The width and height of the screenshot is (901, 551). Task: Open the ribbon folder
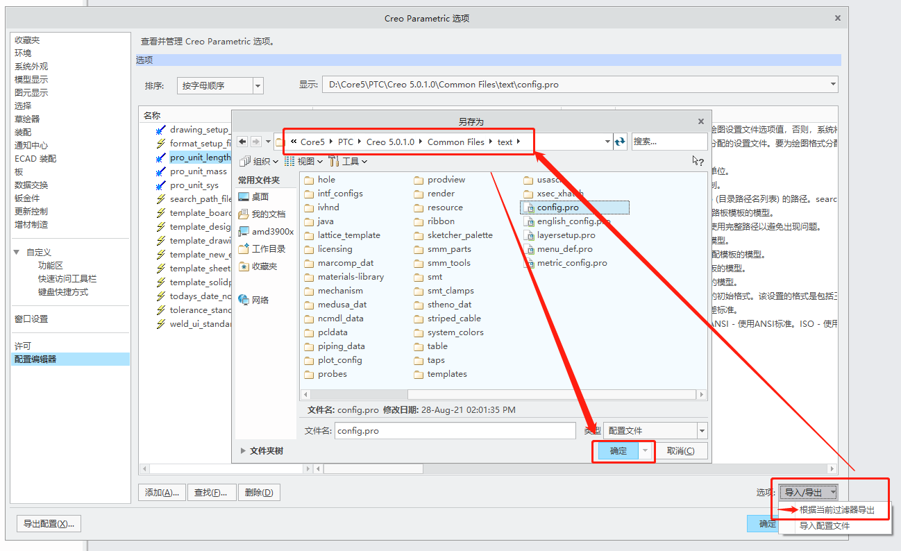coord(434,221)
